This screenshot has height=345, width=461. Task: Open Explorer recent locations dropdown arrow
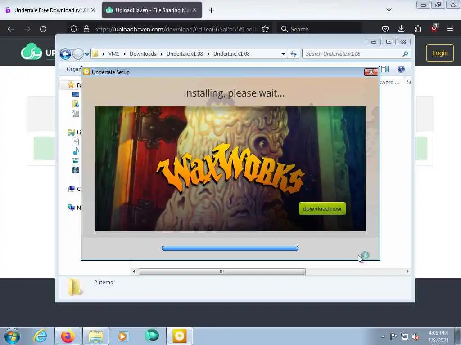point(87,54)
